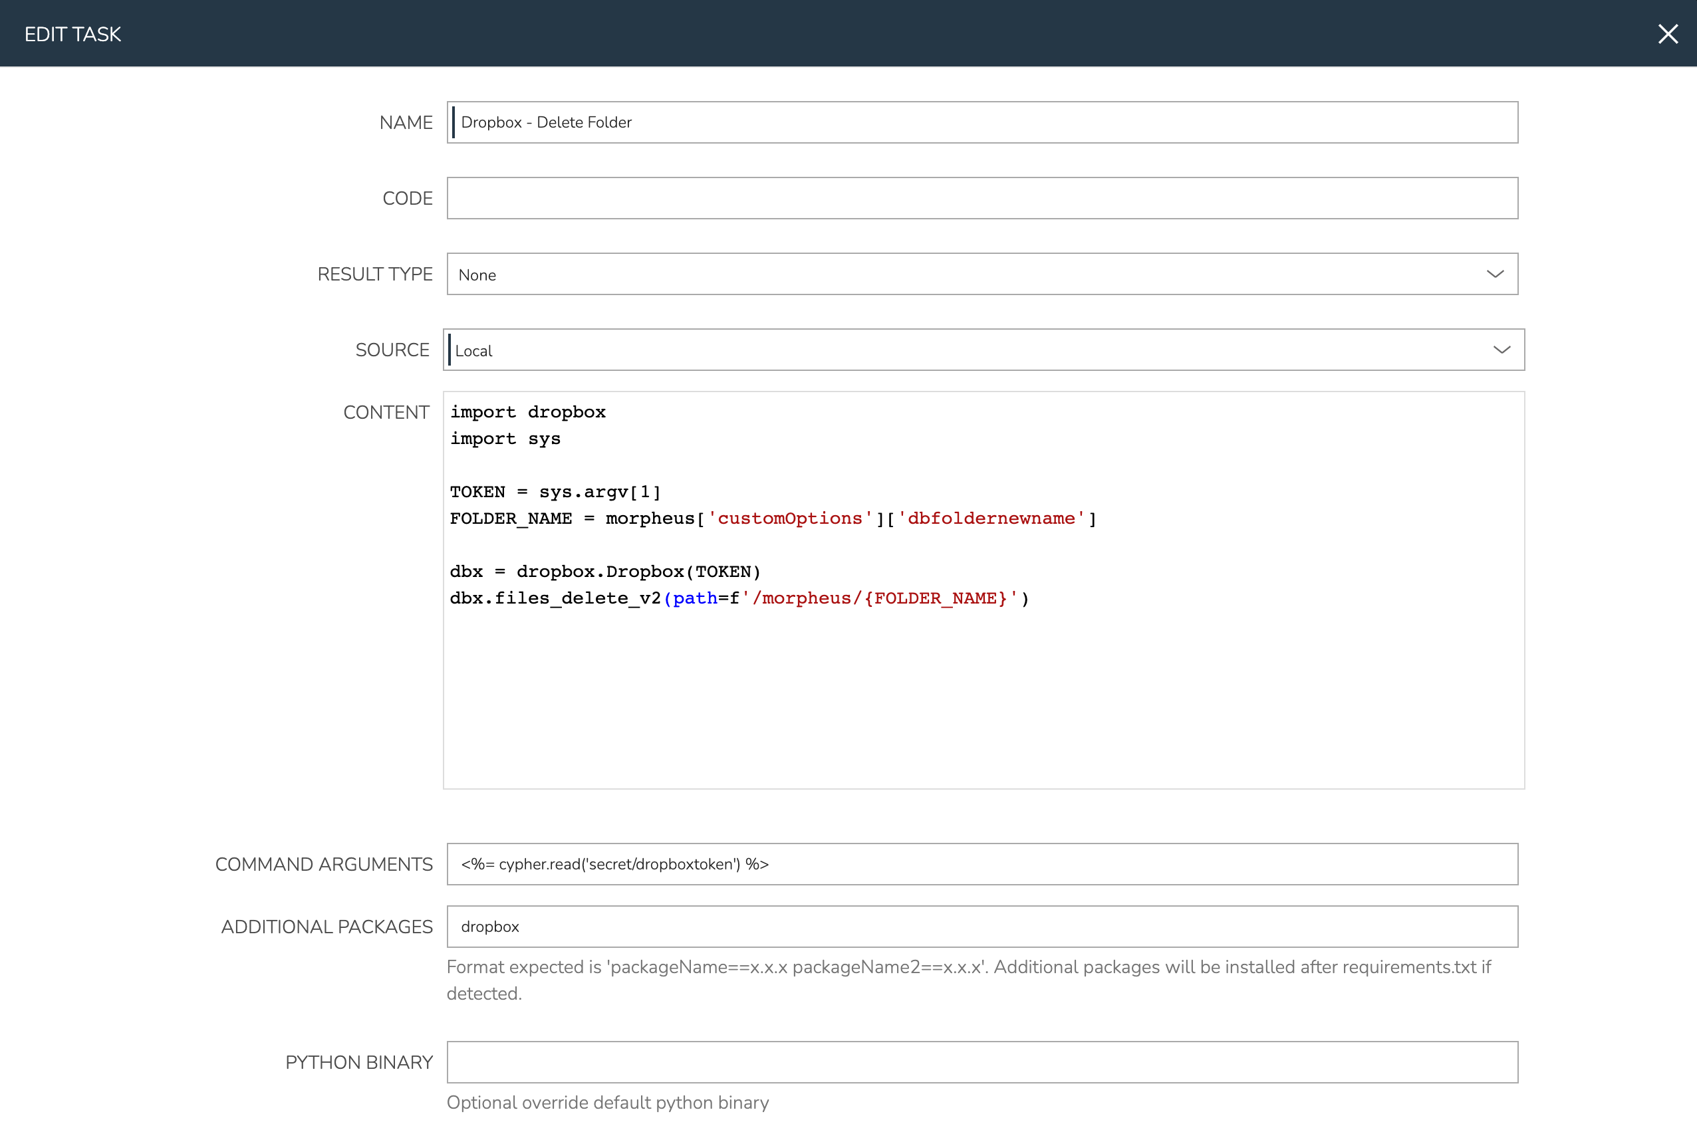
Task: Click the 'import sys' code line
Action: (x=505, y=439)
